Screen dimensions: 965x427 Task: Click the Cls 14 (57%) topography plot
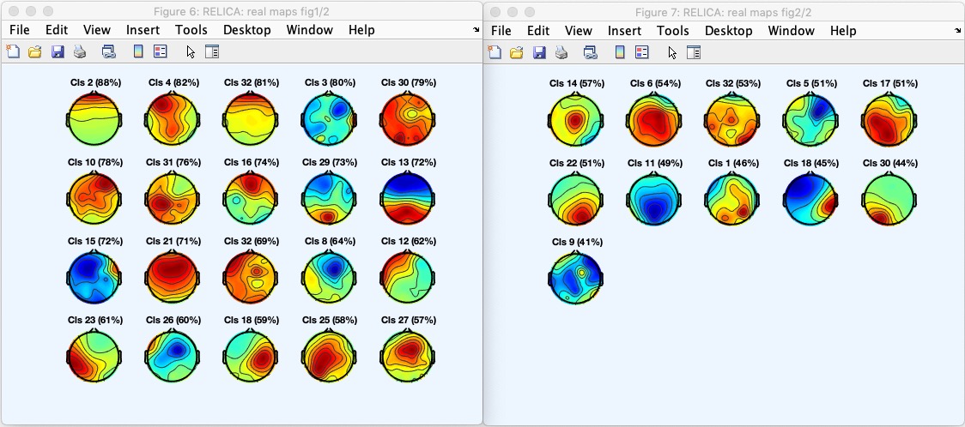coord(576,119)
